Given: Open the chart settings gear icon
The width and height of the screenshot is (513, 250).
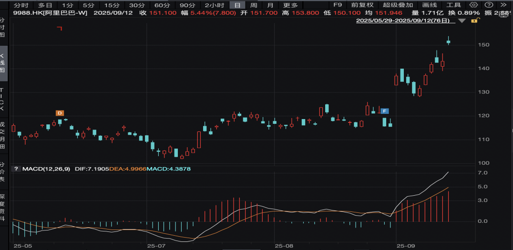Looking at the screenshot, I should [x=473, y=5].
